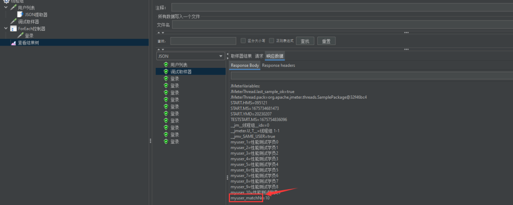Click the JSON提取器 document icon
Viewport: 513px width, 205px height.
[20, 14]
